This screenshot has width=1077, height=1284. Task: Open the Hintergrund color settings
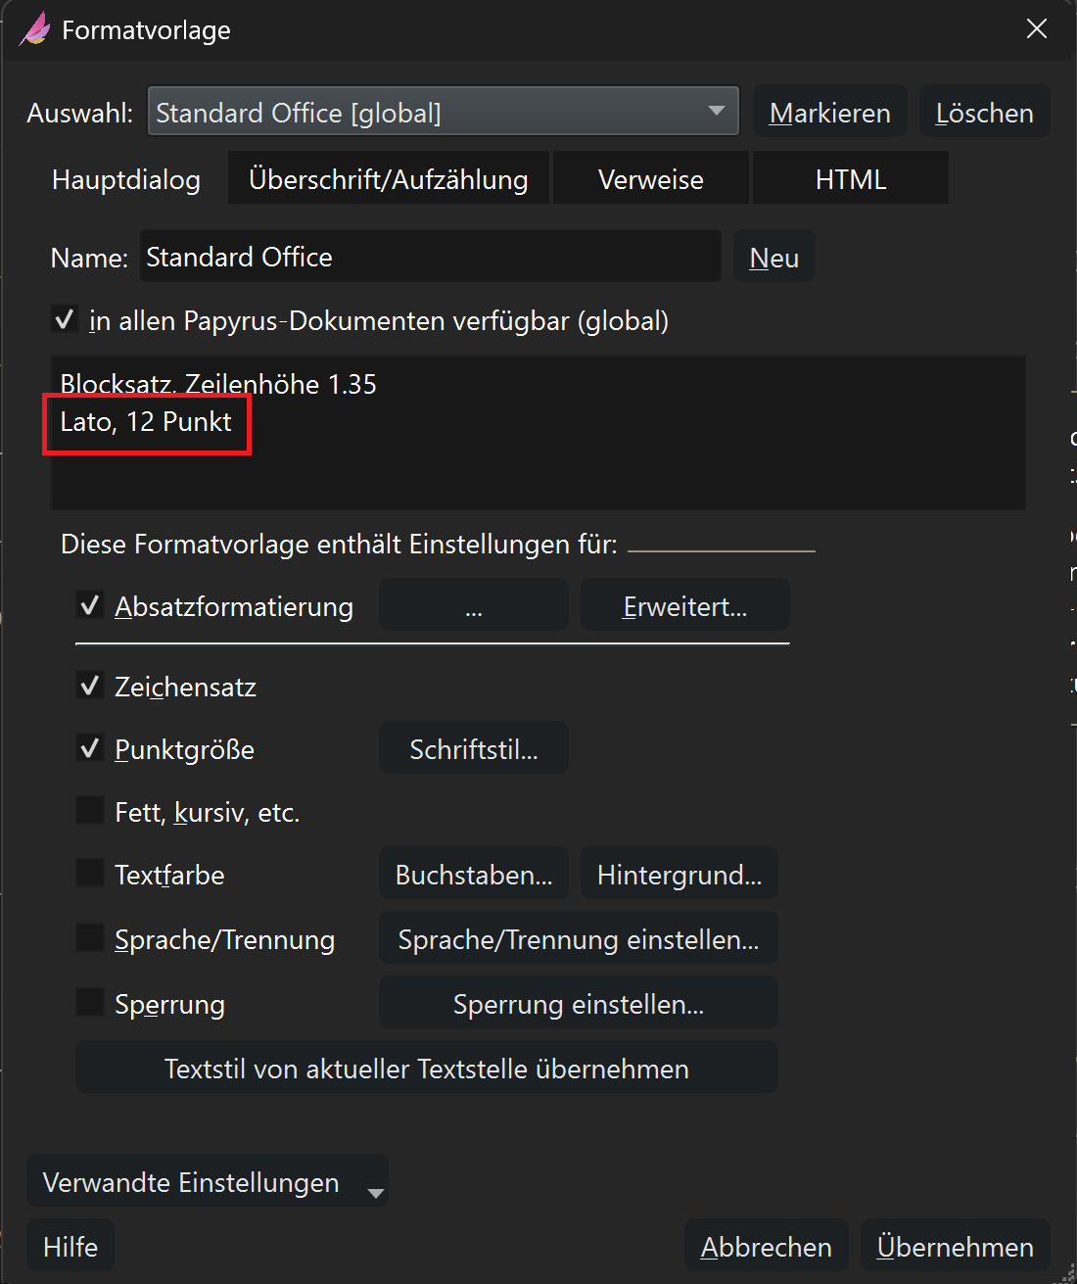679,875
